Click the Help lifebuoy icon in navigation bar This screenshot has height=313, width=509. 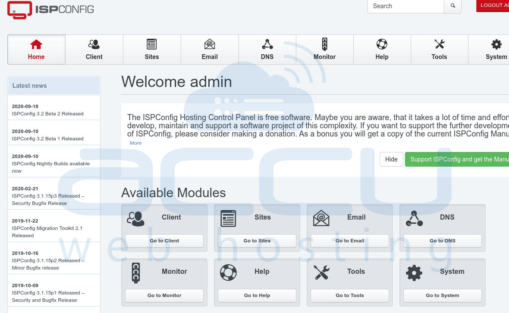pos(382,44)
